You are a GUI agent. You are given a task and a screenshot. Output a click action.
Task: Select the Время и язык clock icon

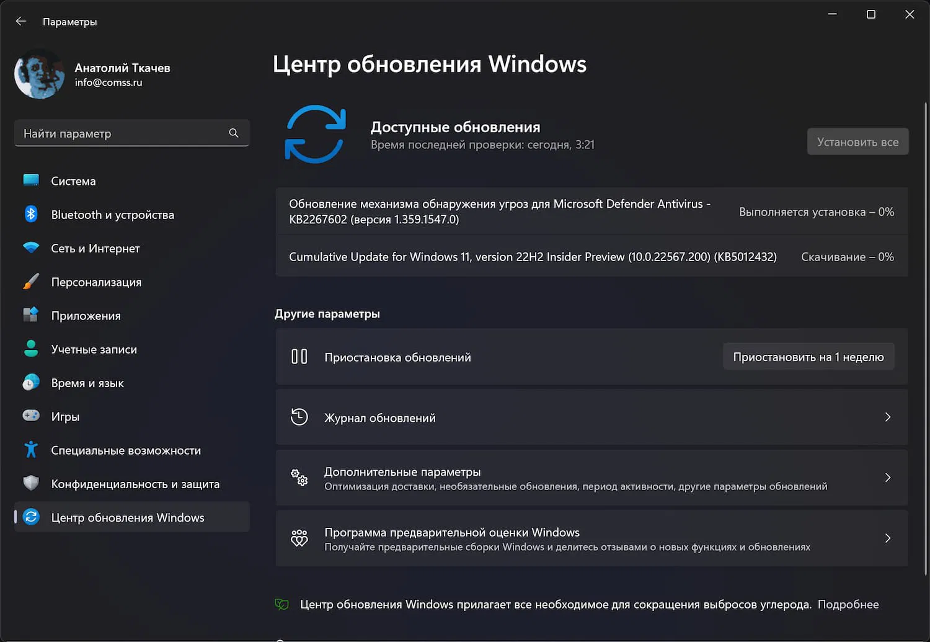click(31, 382)
